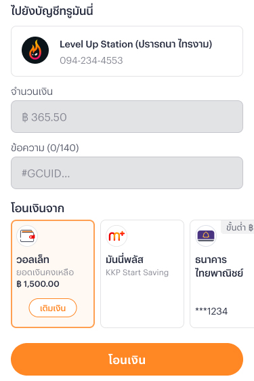Tap the ฿ 1,500.00 wallet balance
The image size is (254, 381).
coord(38,284)
